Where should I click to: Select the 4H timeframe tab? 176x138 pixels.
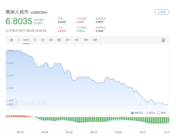pos(68,40)
